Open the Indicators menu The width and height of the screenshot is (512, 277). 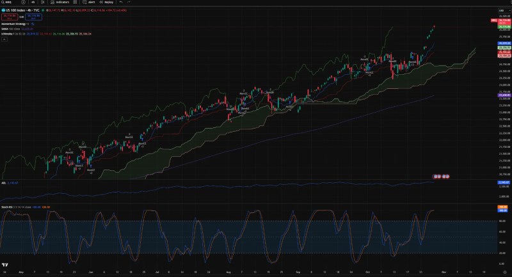click(60, 3)
